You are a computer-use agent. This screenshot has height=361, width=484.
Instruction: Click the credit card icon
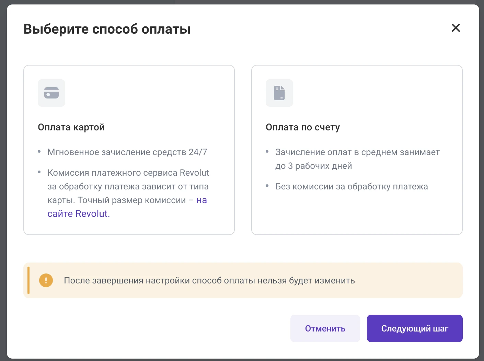pos(51,93)
